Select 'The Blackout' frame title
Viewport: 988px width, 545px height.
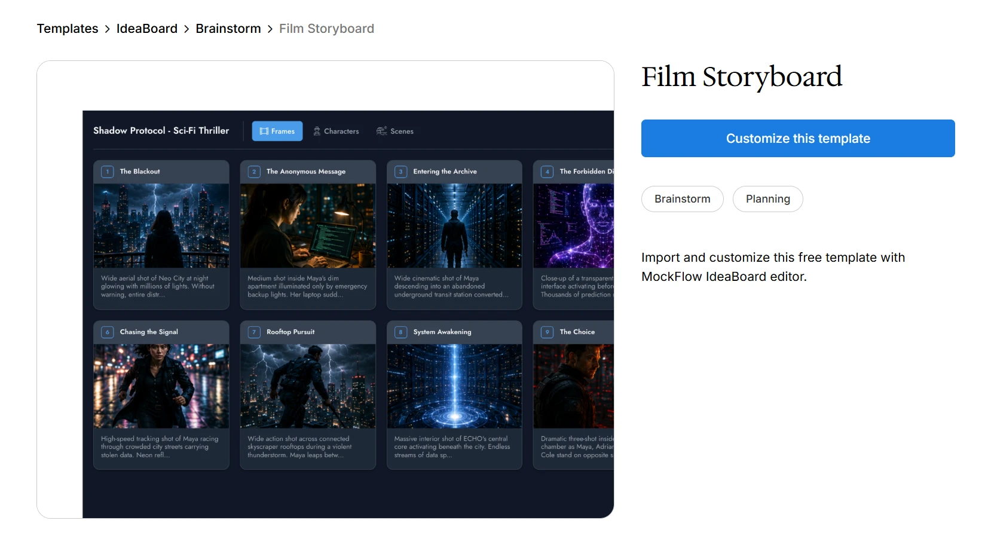coord(140,172)
